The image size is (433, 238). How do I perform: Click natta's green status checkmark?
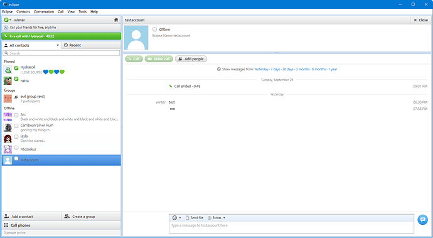[16, 79]
